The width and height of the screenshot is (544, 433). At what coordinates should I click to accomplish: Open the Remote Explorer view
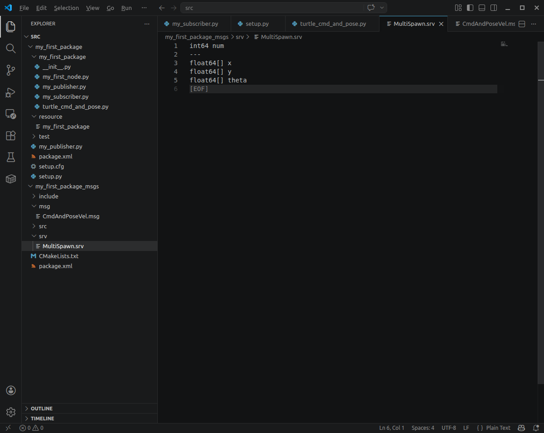click(x=10, y=114)
